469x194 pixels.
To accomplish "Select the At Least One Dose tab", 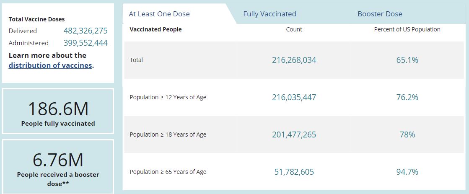I will (159, 14).
